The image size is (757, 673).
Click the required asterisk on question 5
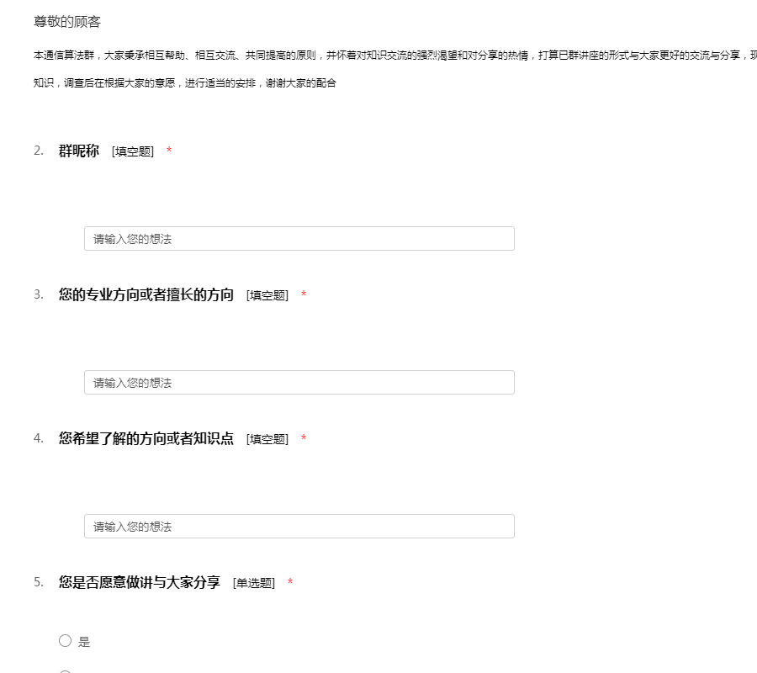pos(290,583)
